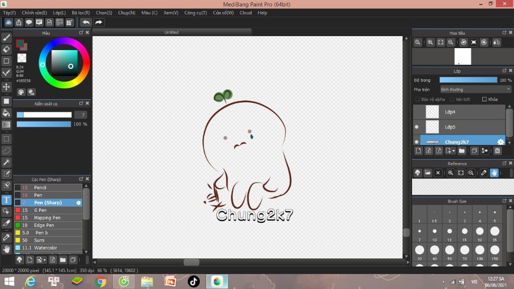Toggle the Khóa lock checkbox
This screenshot has width=514, height=289.
(x=484, y=99)
